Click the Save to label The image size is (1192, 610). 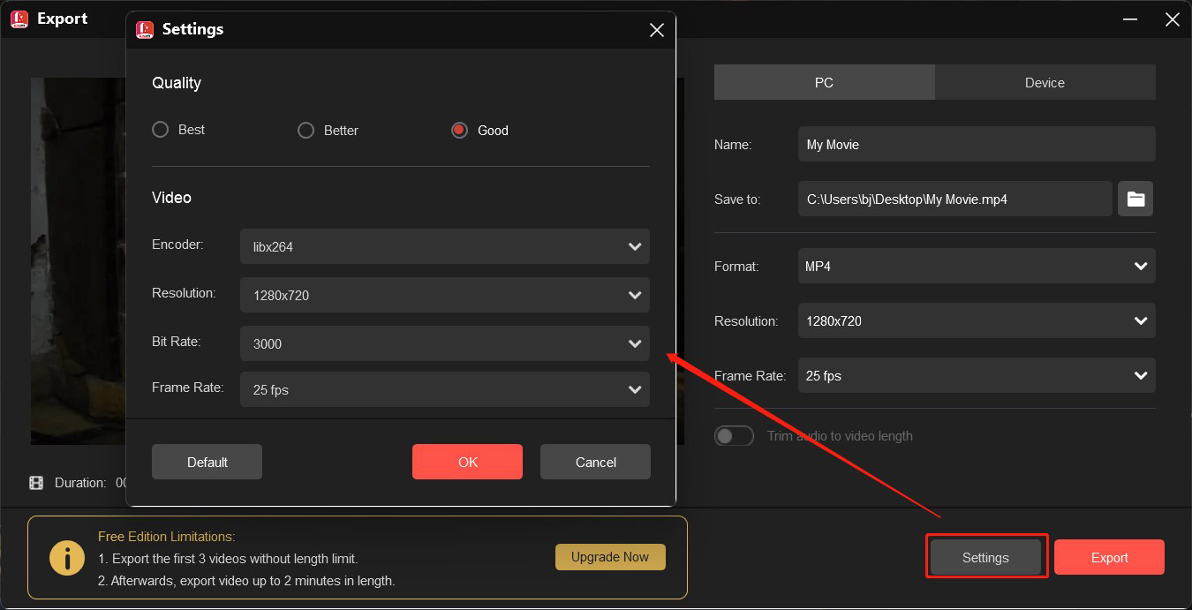coord(737,199)
